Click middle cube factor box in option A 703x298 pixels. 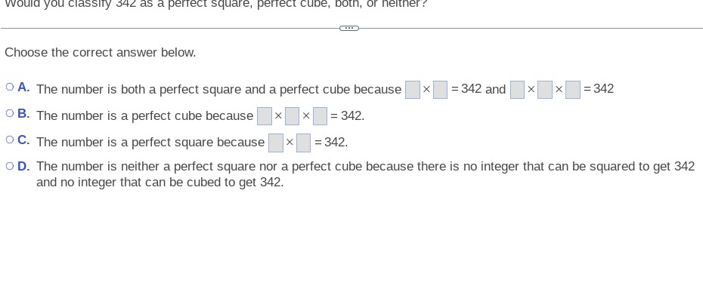tap(545, 90)
